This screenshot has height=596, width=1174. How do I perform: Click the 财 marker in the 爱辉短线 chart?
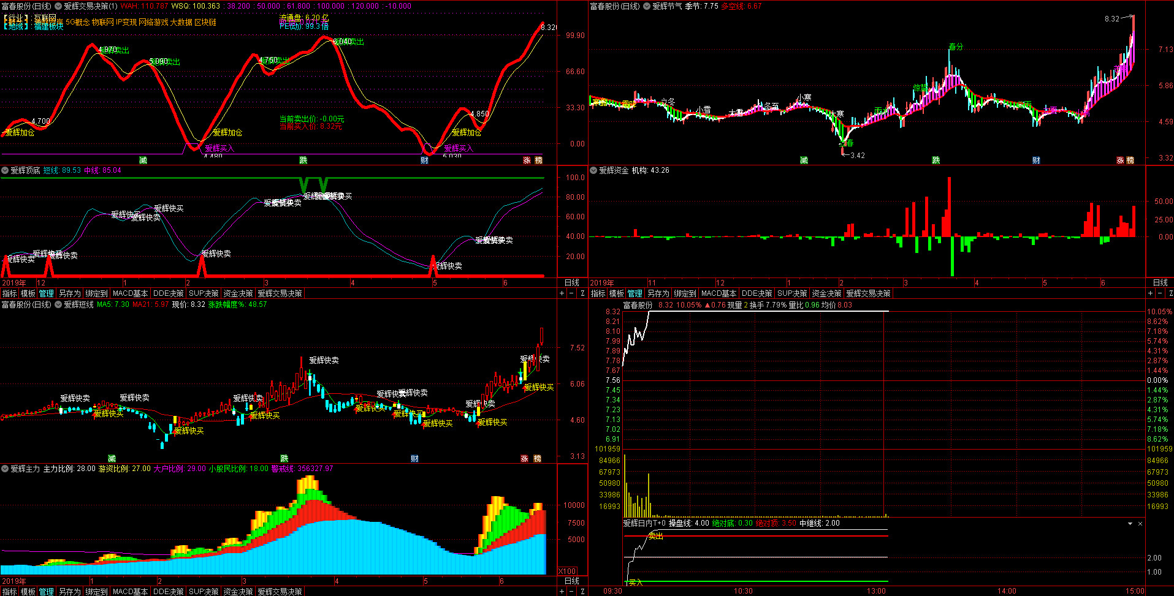pos(414,458)
